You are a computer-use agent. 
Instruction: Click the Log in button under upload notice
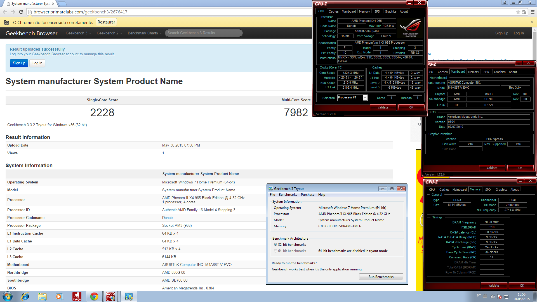click(x=37, y=63)
